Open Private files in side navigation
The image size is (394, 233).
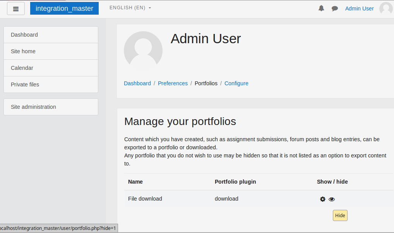(51, 84)
